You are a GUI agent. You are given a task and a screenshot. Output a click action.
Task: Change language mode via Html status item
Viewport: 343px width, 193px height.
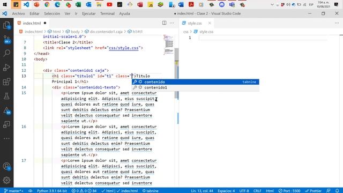click(270, 191)
